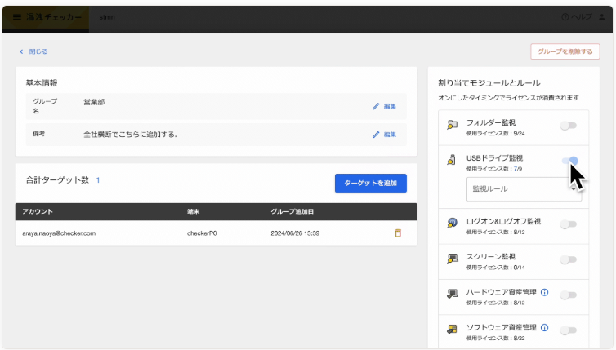Click the ソフトウェア資産管理 module icon
This screenshot has width=616, height=350.
[452, 330]
